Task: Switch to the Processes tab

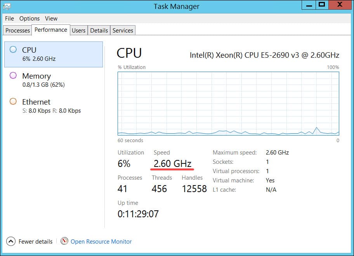Action: click(17, 30)
